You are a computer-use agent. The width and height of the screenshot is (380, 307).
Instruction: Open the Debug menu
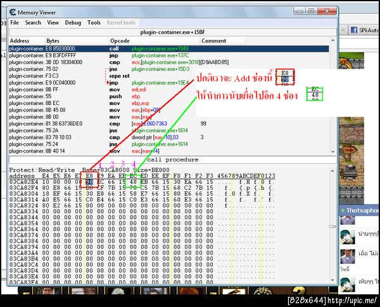pyautogui.click(x=73, y=23)
